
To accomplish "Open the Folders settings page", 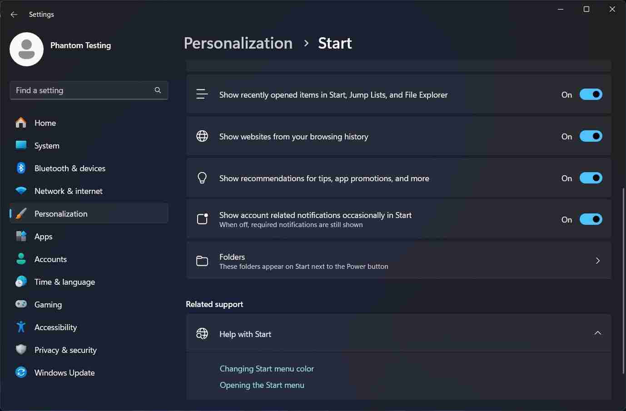I will coord(399,261).
